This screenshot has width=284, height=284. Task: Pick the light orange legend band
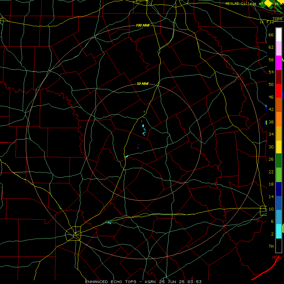coord(279,119)
